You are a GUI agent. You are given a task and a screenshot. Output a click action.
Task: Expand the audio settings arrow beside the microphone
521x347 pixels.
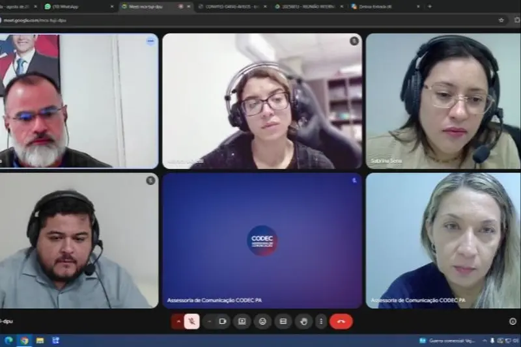tap(178, 321)
